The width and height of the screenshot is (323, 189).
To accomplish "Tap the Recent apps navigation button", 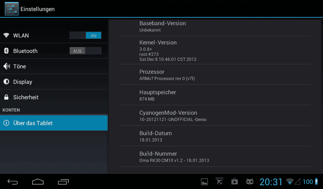I will (x=63, y=182).
